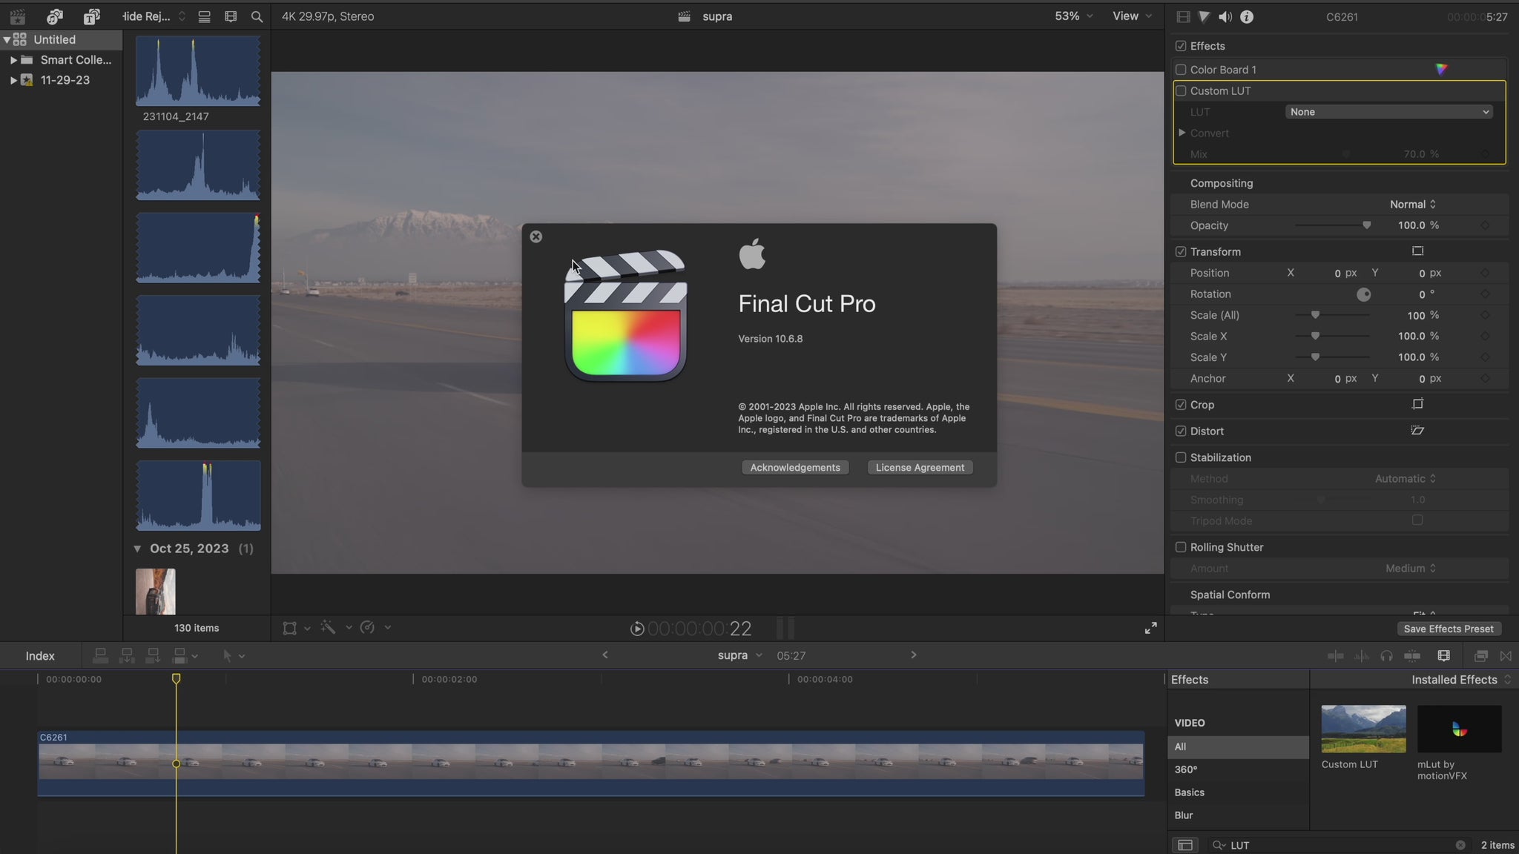This screenshot has height=854, width=1519.
Task: Toggle timeline skimming icon
Action: coord(1335,655)
